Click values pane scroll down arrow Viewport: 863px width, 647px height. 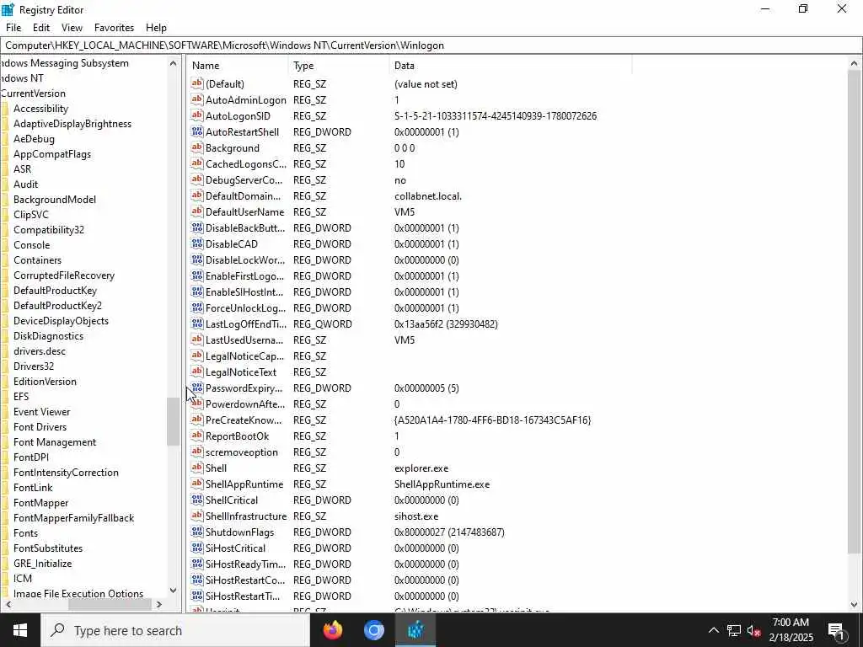[855, 604]
